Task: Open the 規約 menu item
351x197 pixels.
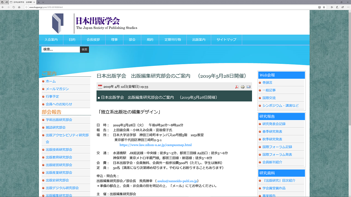Action: coord(150,40)
